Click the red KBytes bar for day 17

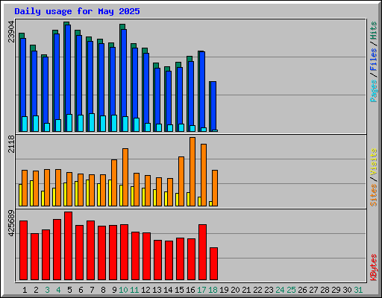pos(202,253)
